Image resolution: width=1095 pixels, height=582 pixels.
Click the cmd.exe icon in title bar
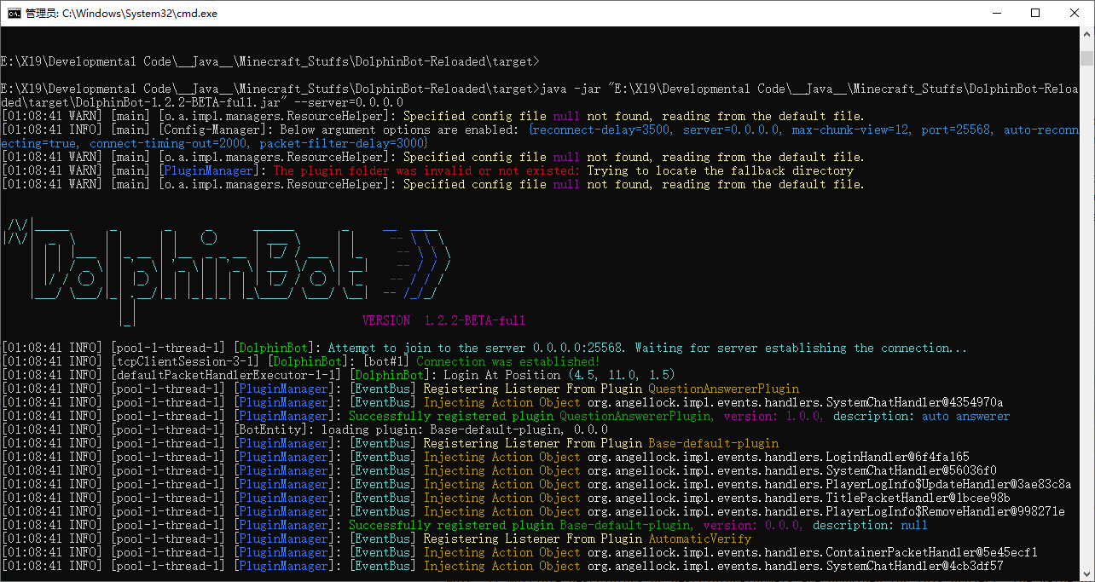pyautogui.click(x=14, y=13)
